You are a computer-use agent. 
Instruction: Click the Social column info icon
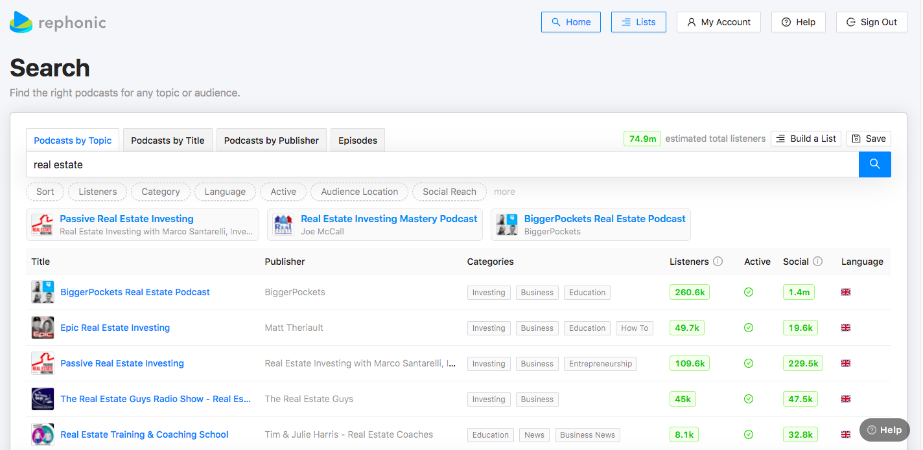(x=817, y=262)
